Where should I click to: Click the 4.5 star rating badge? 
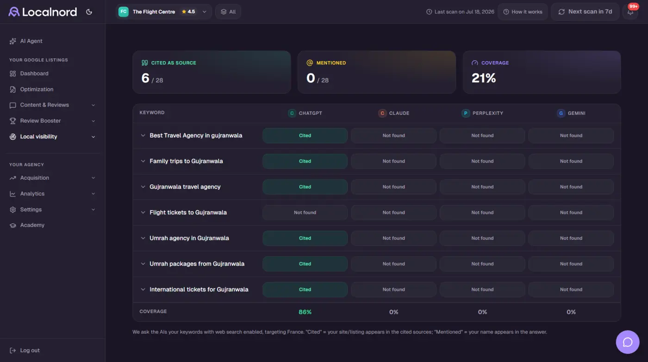click(x=188, y=12)
